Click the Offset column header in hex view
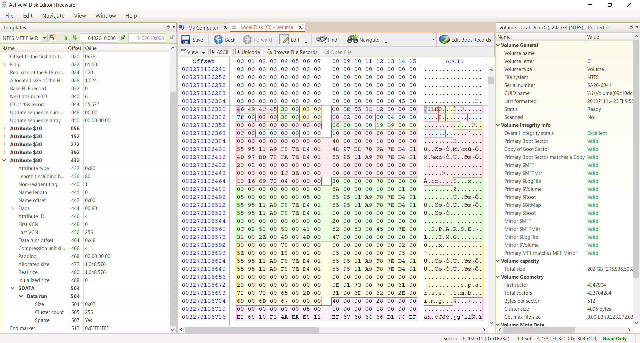The image size is (640, 343). point(204,61)
